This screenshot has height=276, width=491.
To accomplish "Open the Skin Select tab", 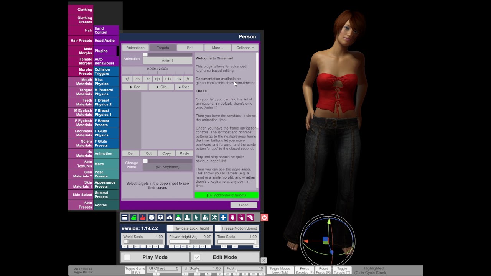I will click(x=81, y=195).
